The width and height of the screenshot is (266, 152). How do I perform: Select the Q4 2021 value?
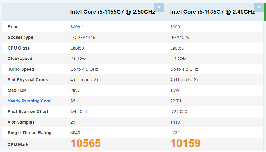[x=79, y=112]
